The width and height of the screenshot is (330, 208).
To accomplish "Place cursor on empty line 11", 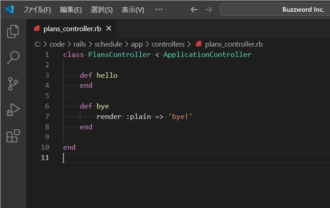I will (x=197, y=158).
